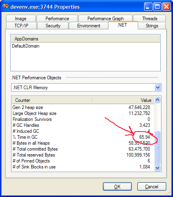
Task: Click the Cancel button
Action: 152,187
